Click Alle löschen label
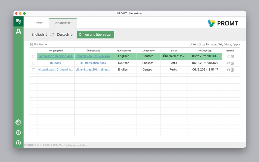 41,44
